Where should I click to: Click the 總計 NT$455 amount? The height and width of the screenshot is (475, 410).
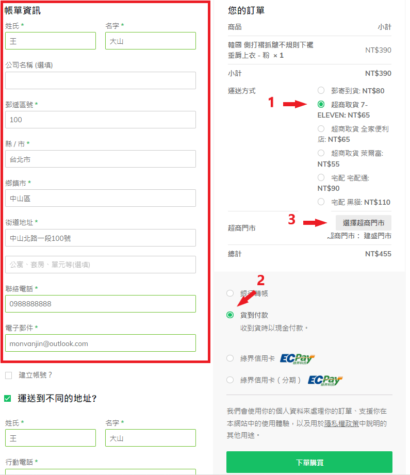pyautogui.click(x=378, y=254)
